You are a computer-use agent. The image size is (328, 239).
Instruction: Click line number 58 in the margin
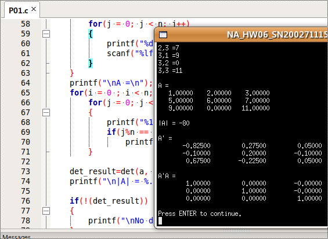click(26, 24)
